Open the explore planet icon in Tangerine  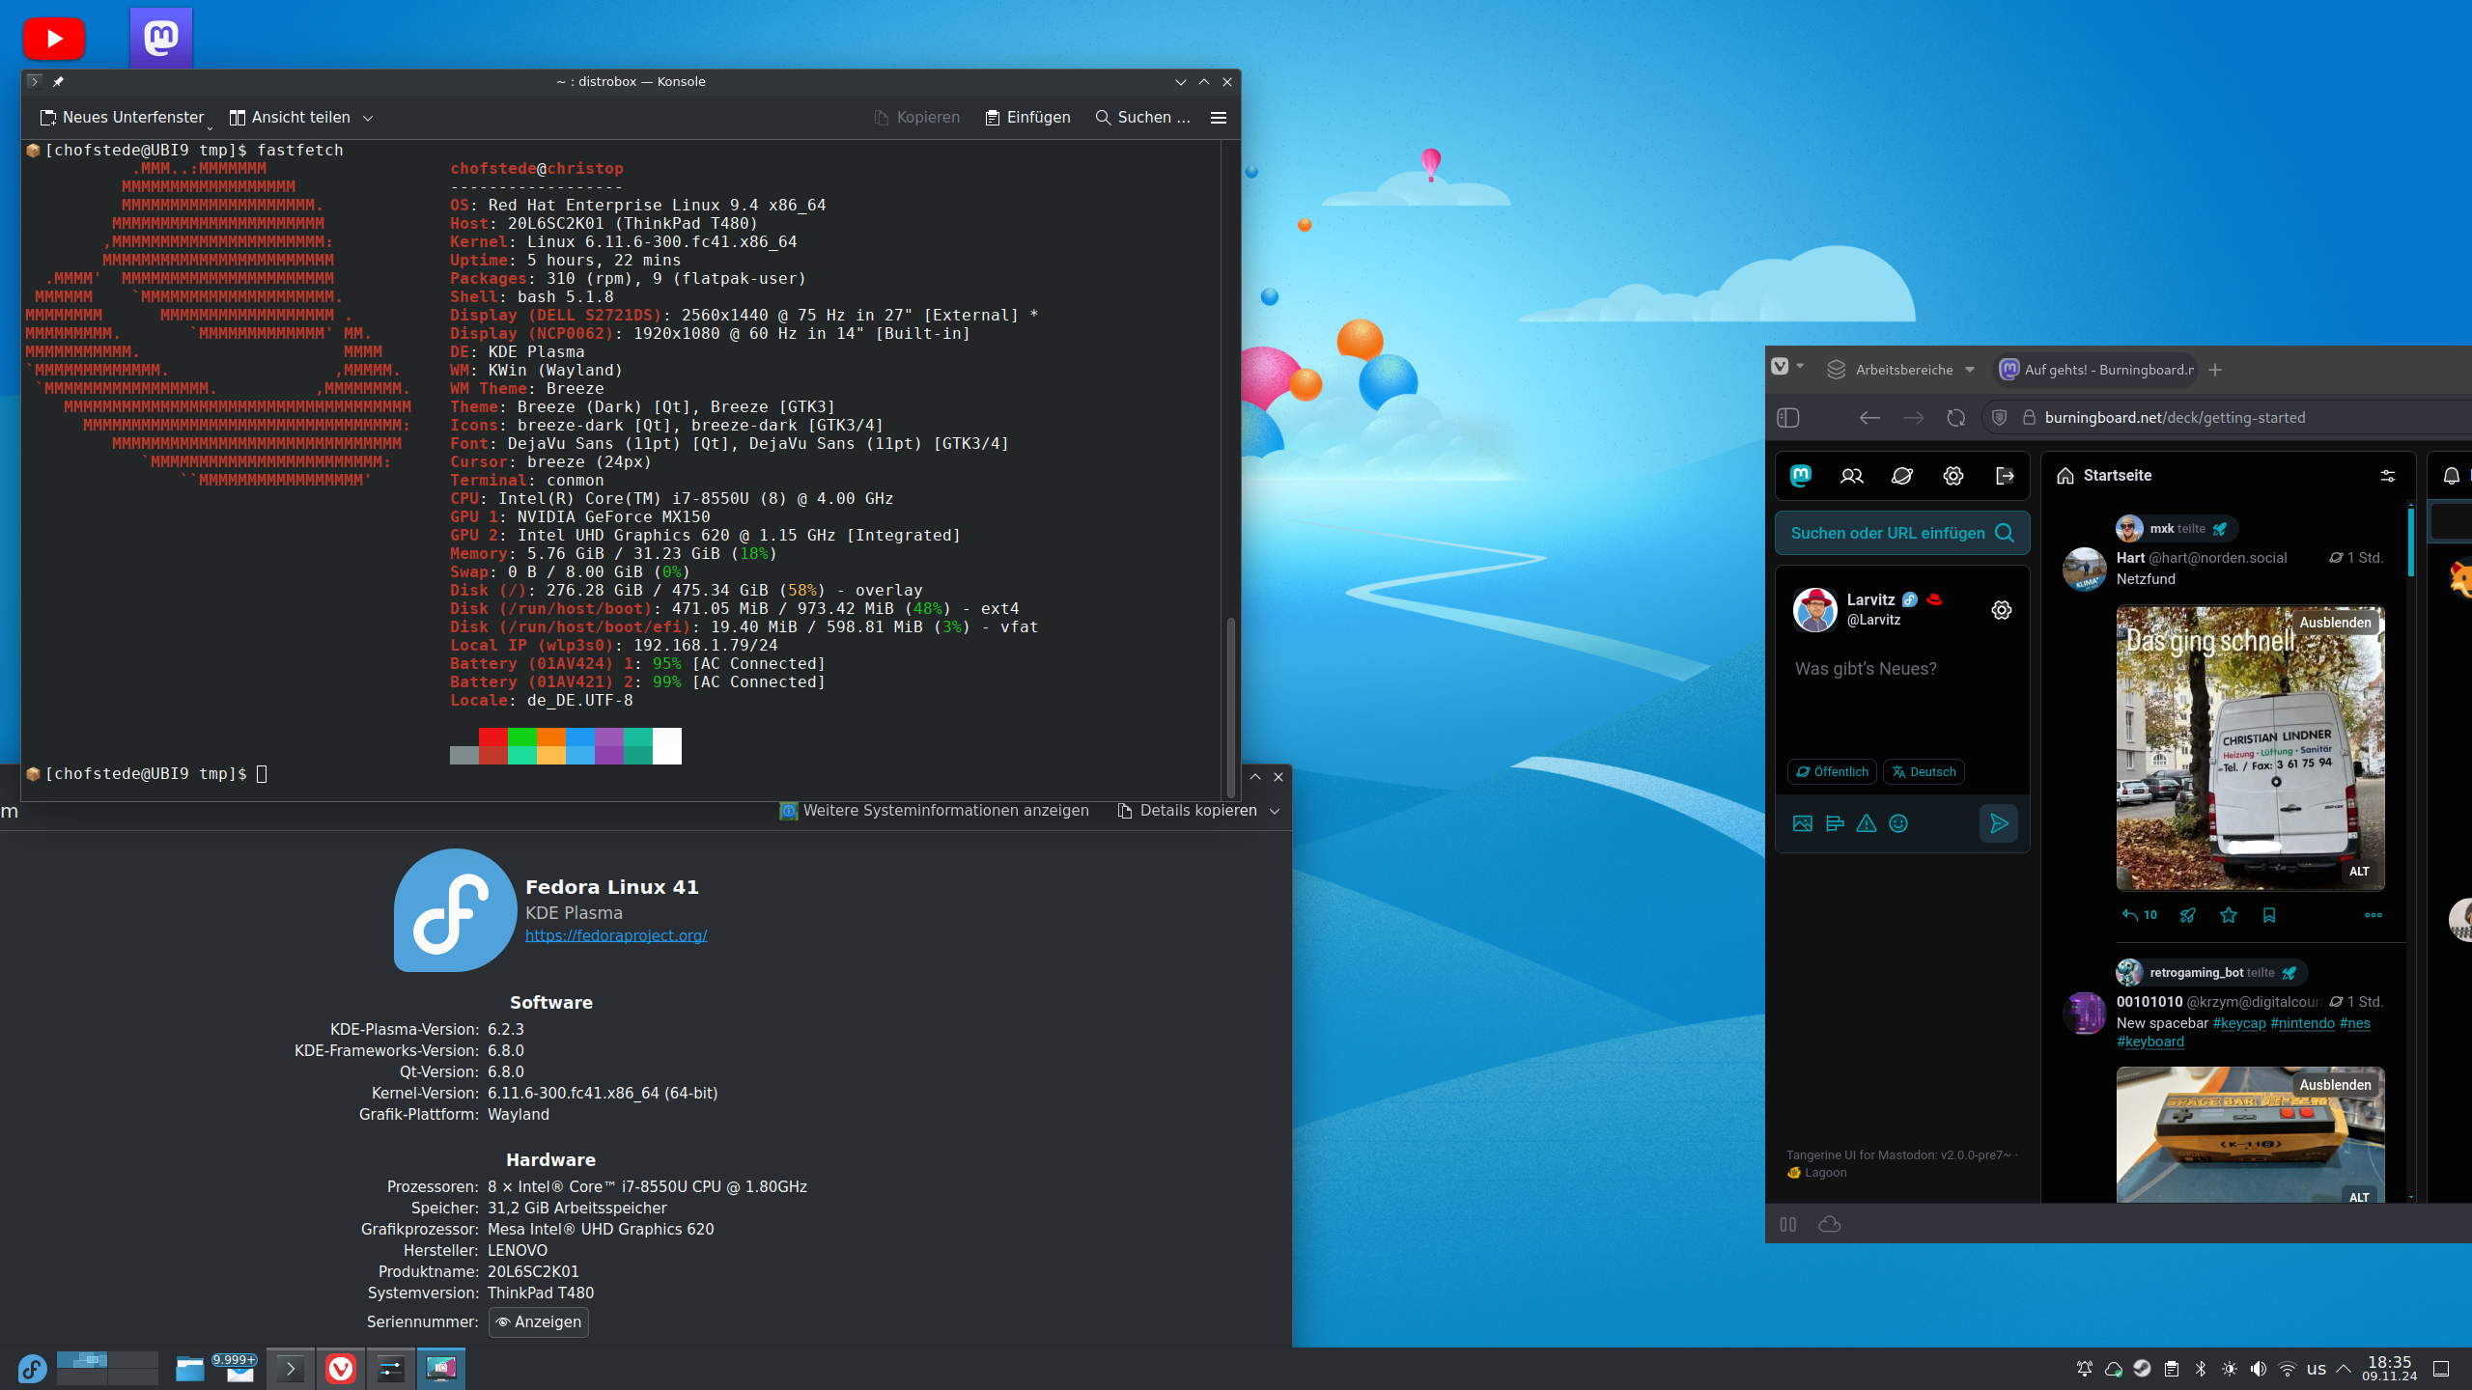(1902, 476)
